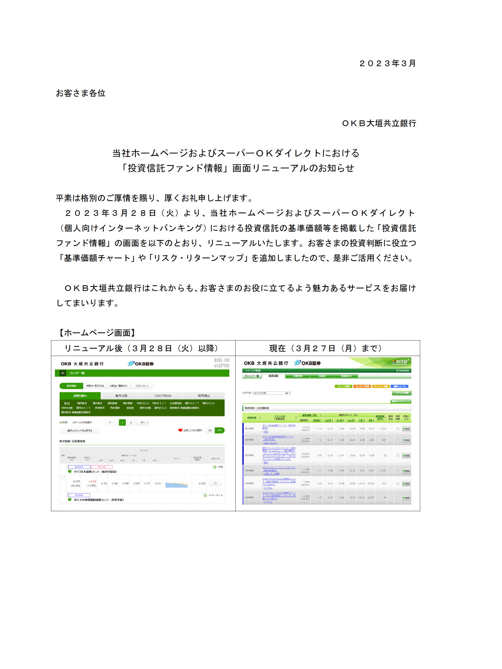This screenshot has height=669, width=502.
Task: Check 比較対象 box for MHAM fund row
Action: pyautogui.click(x=397, y=440)
